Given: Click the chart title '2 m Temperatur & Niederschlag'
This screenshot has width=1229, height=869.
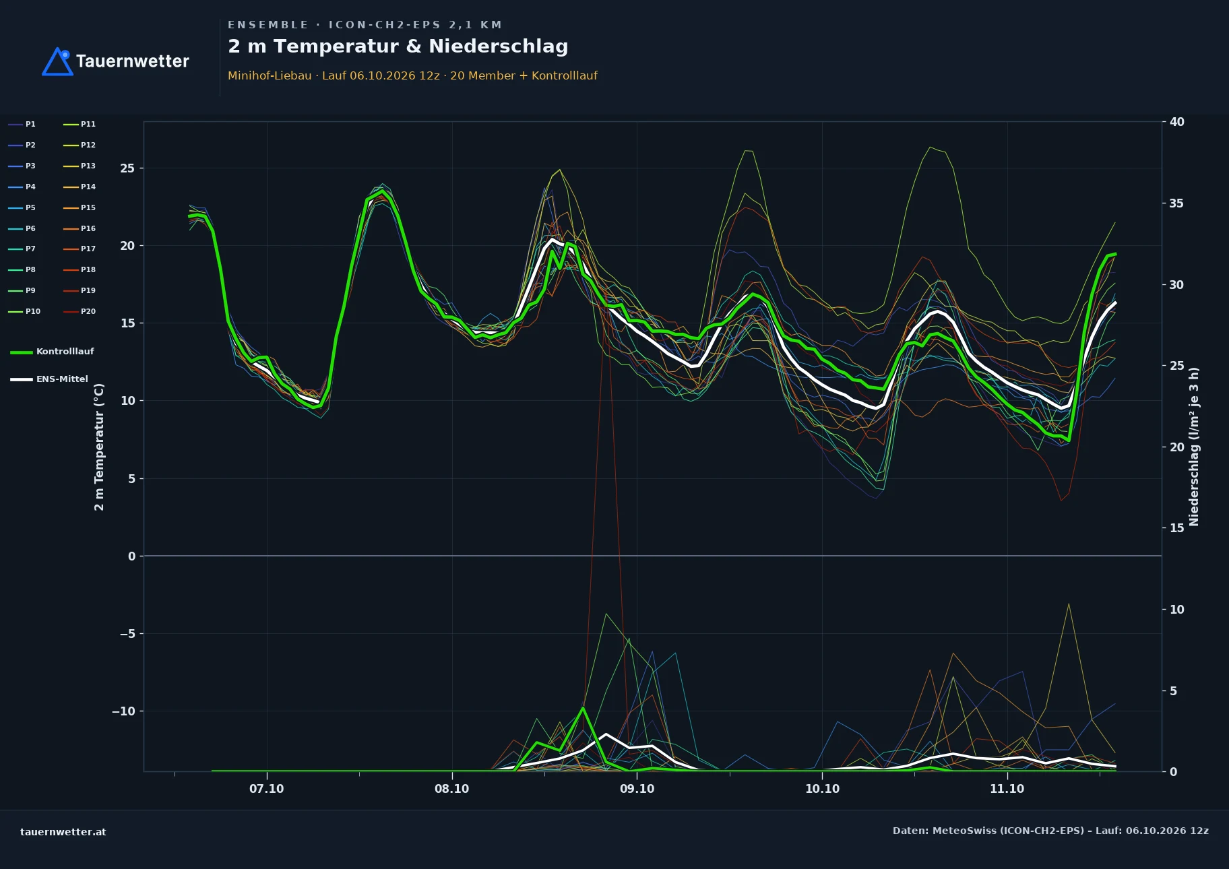Looking at the screenshot, I should (398, 46).
